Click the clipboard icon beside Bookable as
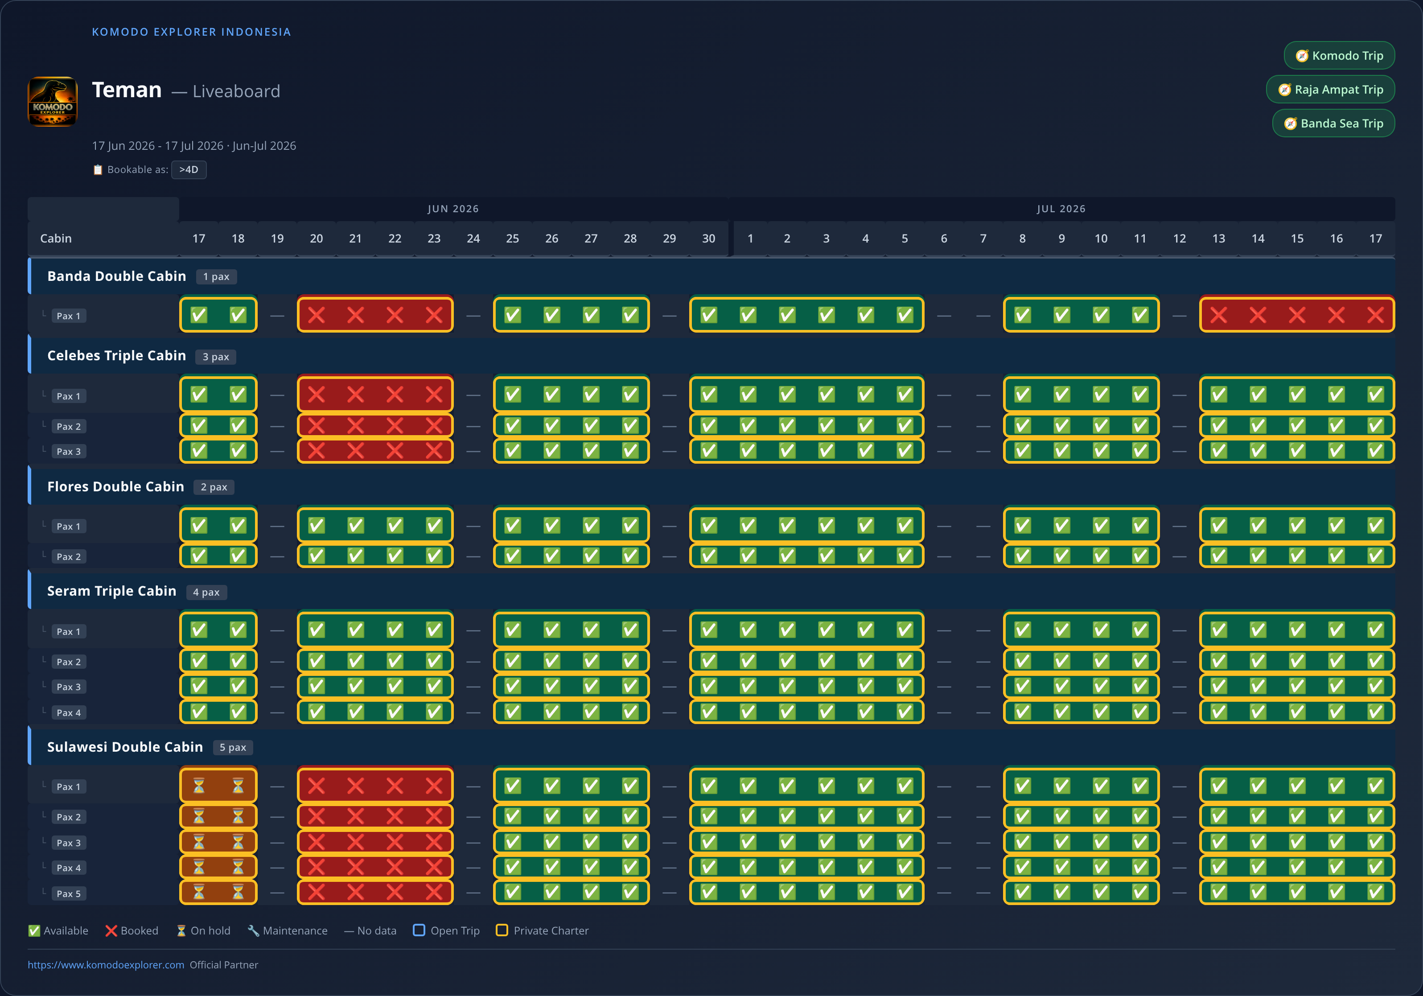Image resolution: width=1423 pixels, height=996 pixels. (x=97, y=170)
